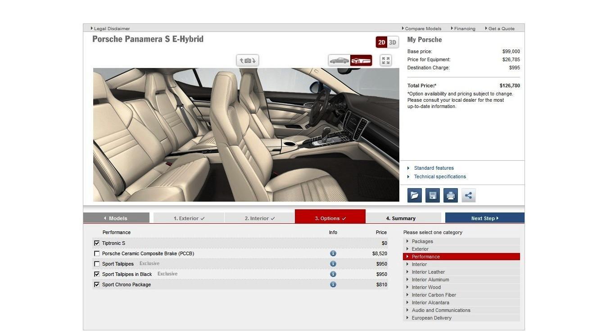Expand the Interior Aluminum category
This screenshot has height=334, width=597.
coord(461,280)
